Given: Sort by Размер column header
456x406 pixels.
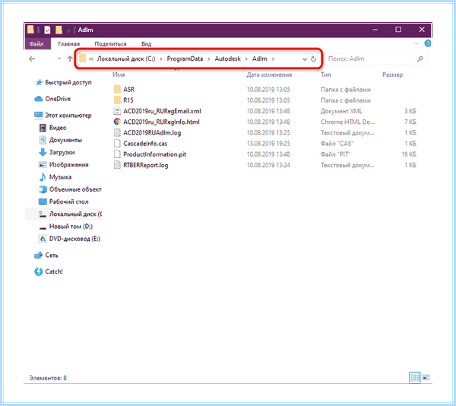Looking at the screenshot, I should [392, 75].
